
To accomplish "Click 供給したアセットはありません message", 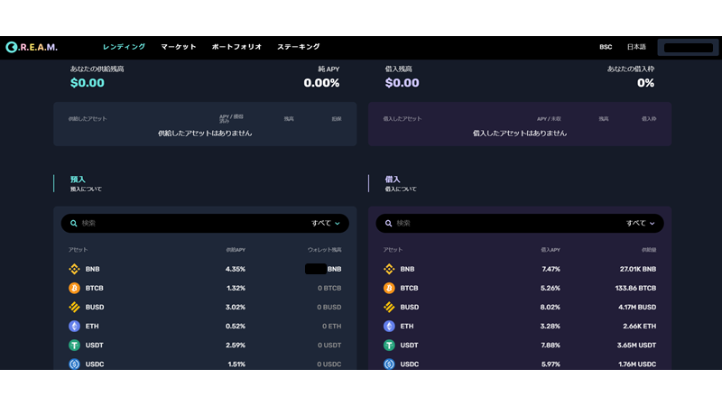I will [x=205, y=134].
